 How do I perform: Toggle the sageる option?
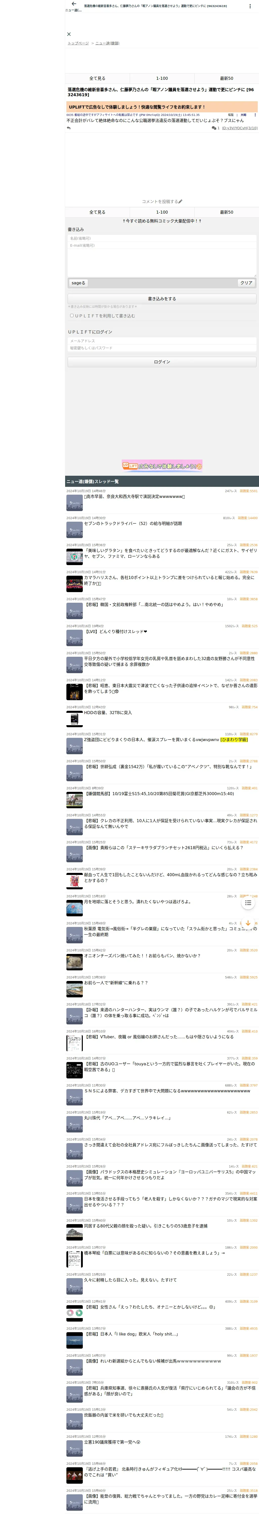pos(78,283)
